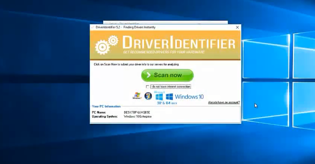Click the Windows 7 logo icon
315x164 pixels.
148,96
